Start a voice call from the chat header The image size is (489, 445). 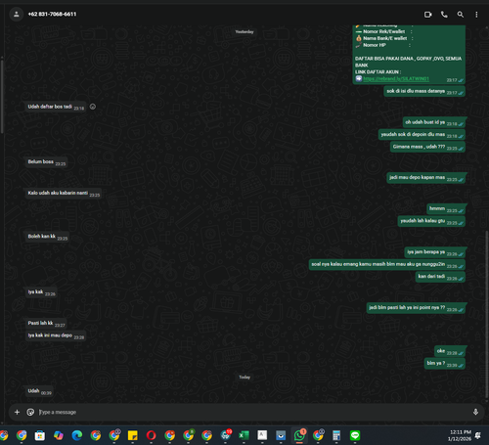coord(444,15)
